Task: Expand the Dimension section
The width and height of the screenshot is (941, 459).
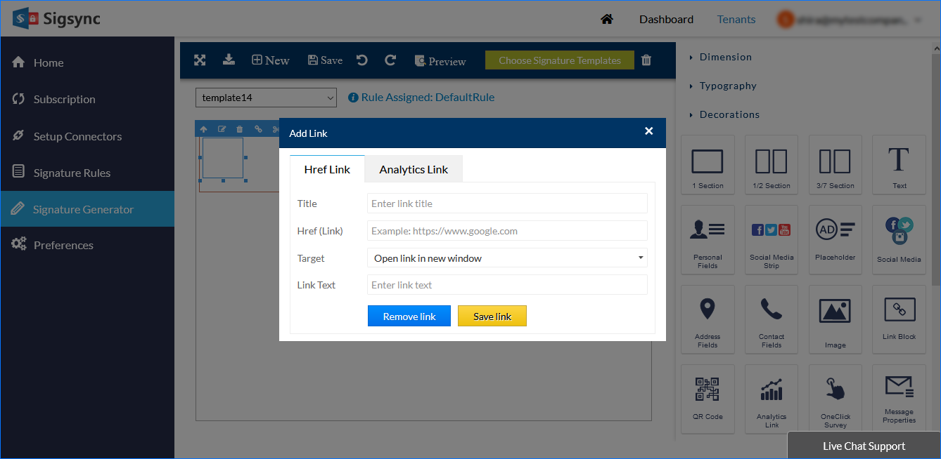Action: (725, 57)
